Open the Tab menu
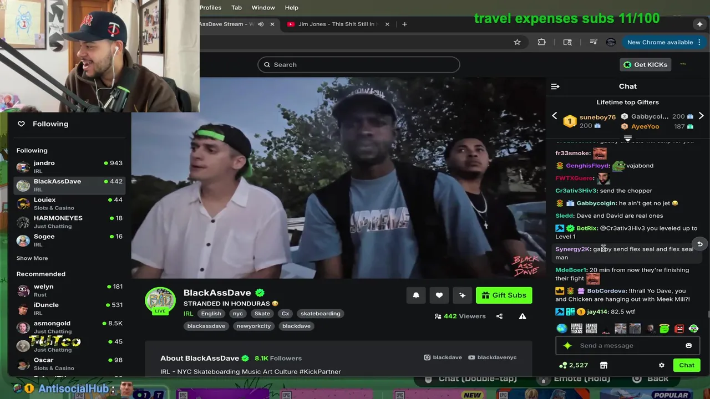 coord(236,8)
